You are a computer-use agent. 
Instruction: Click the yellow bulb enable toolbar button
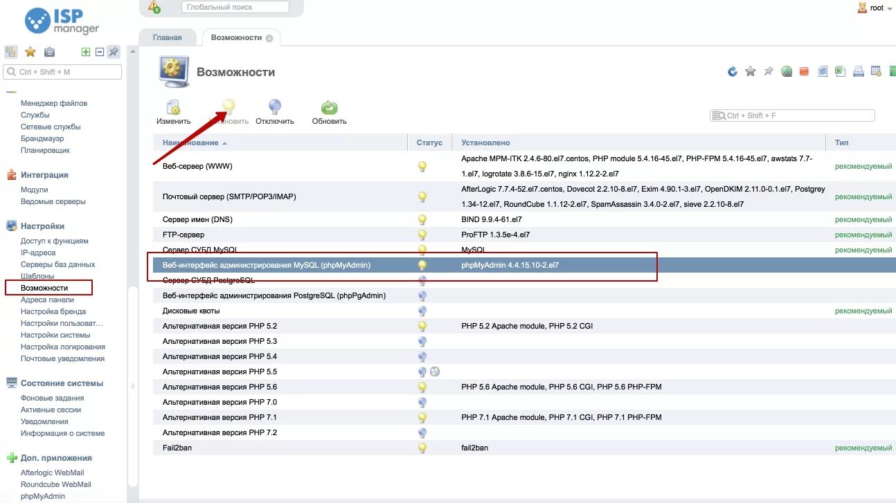229,112
